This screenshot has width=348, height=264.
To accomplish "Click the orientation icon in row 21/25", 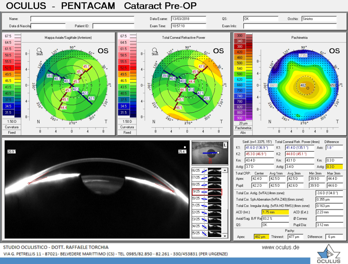I will (x=204, y=206).
